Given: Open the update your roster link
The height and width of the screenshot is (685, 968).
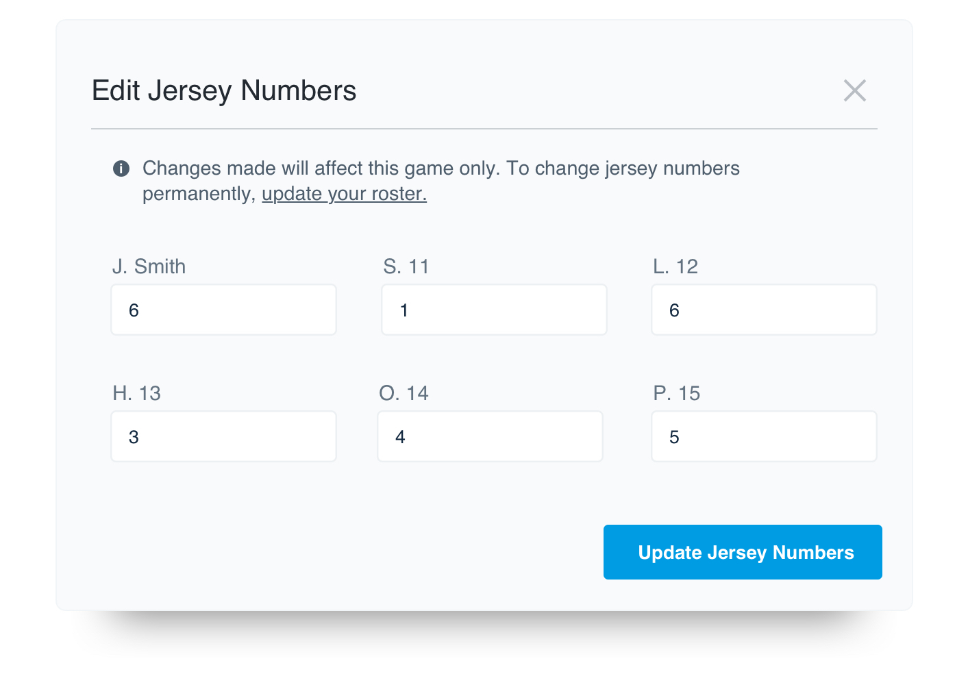Looking at the screenshot, I should (344, 194).
